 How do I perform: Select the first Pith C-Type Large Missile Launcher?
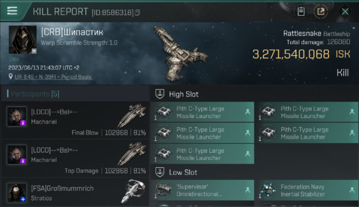click(202, 112)
